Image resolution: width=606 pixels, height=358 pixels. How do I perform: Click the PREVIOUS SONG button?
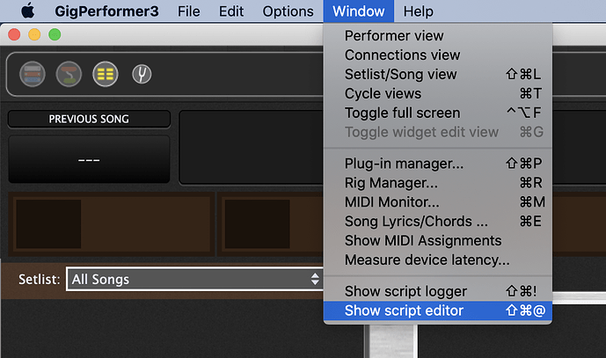click(x=89, y=119)
